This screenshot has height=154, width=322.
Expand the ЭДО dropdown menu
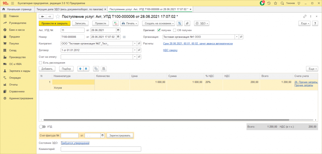[x=202, y=23]
